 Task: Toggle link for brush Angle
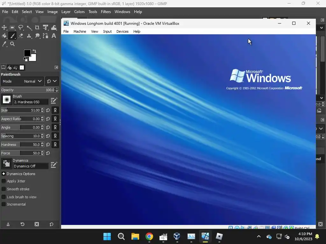[55, 127]
